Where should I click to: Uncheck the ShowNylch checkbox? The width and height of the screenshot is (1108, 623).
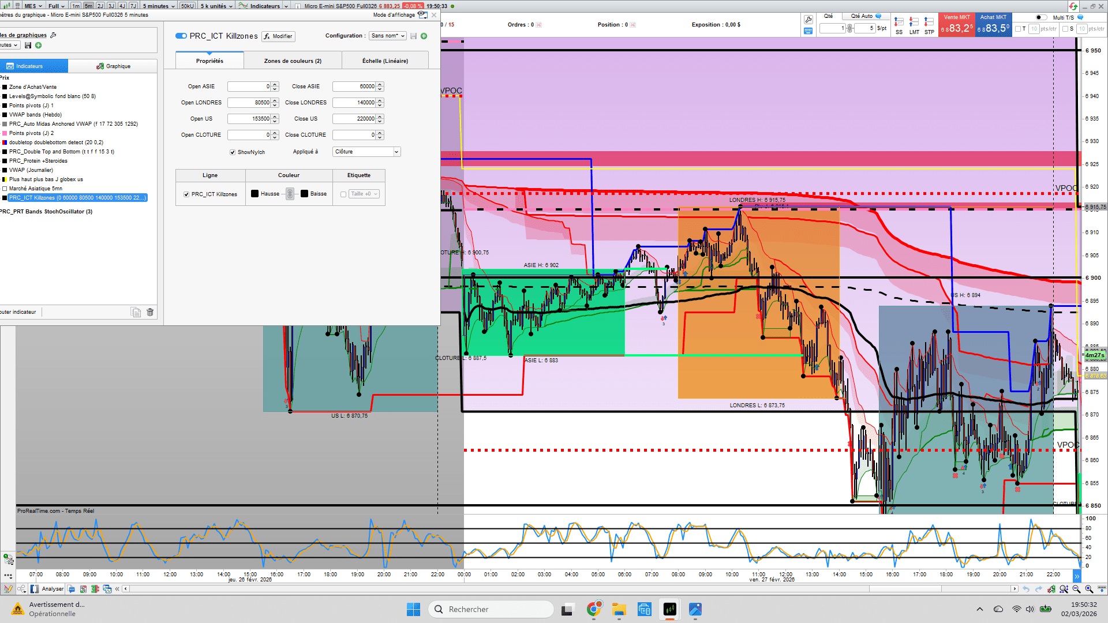click(x=233, y=152)
